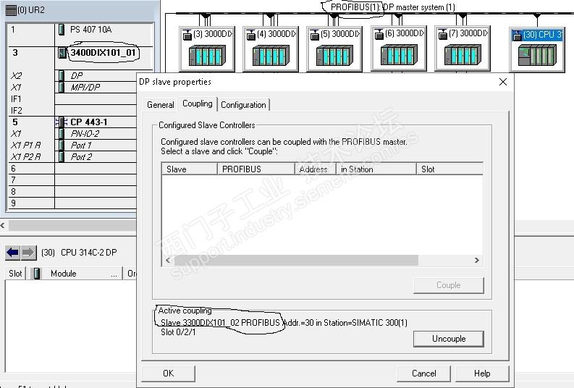This screenshot has height=388, width=574.
Task: Open the General tab
Action: [161, 105]
